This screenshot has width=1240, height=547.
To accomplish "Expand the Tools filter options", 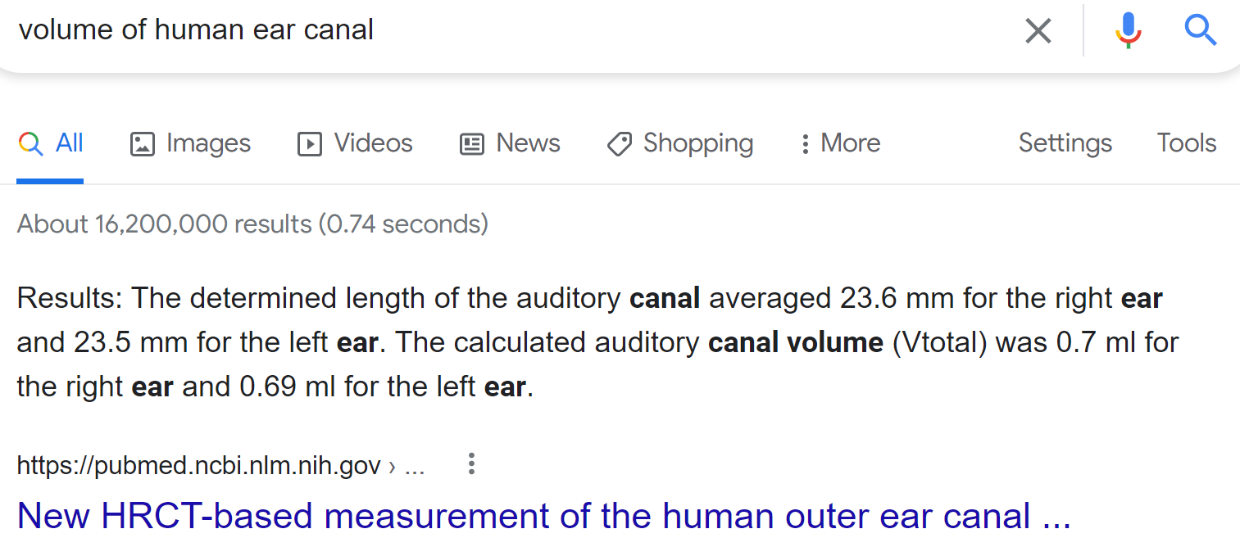I will pyautogui.click(x=1186, y=143).
